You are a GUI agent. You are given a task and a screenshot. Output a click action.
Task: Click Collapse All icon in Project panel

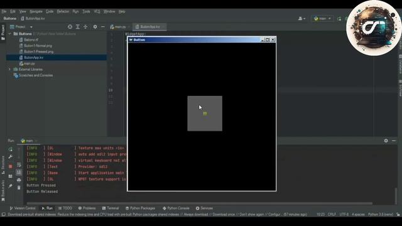pos(85,26)
